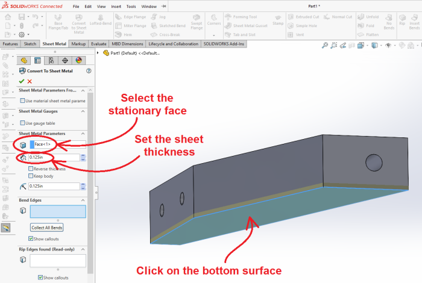This screenshot has height=283, width=422.
Task: Open the DimXpertManager crosshair icon
Action: click(x=65, y=60)
